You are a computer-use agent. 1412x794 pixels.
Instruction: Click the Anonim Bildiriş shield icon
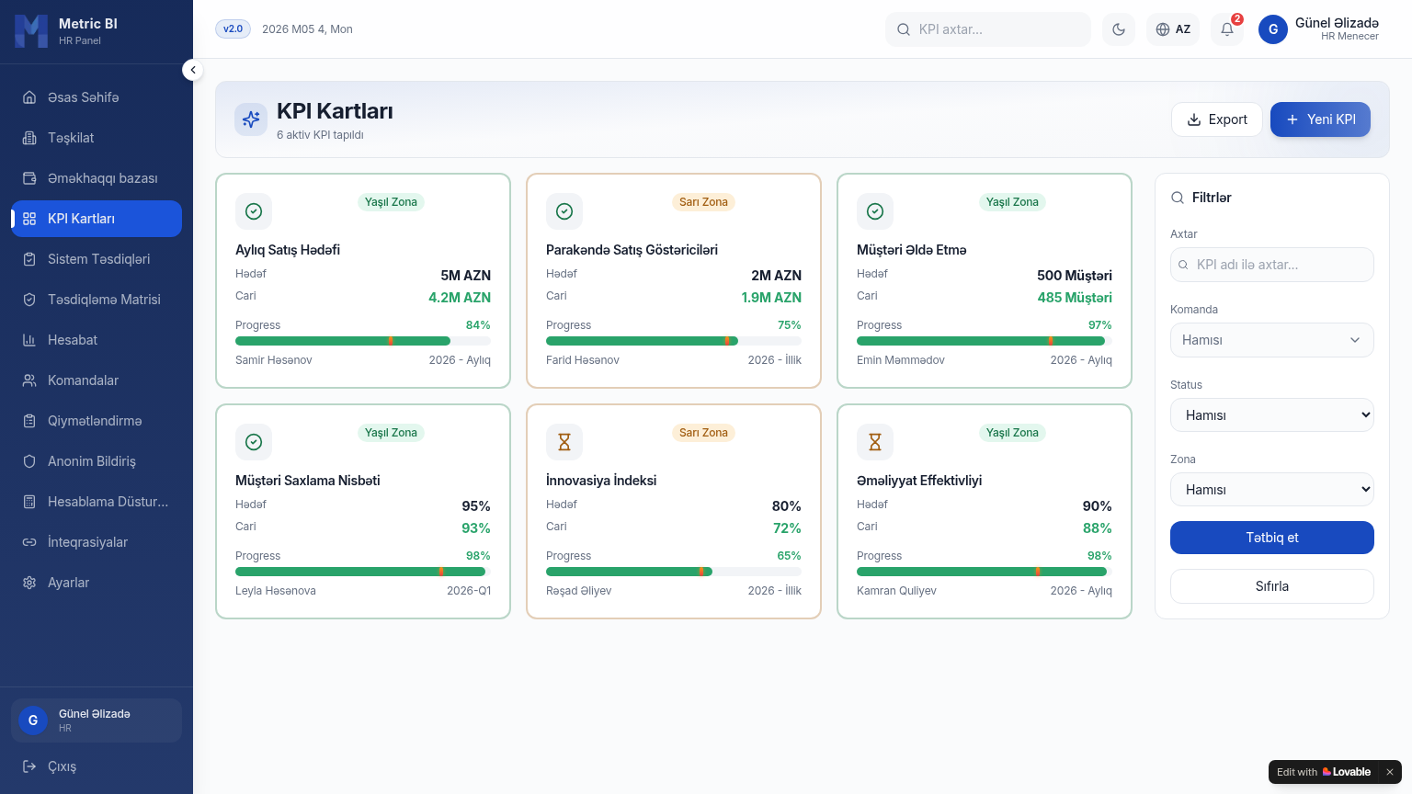29,461
